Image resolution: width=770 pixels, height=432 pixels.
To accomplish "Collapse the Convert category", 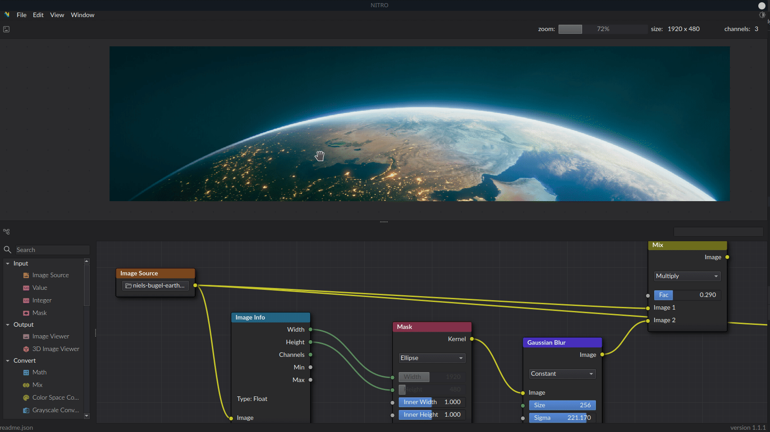I will 8,360.
